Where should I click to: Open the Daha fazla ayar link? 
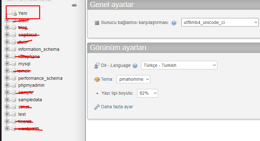117,107
